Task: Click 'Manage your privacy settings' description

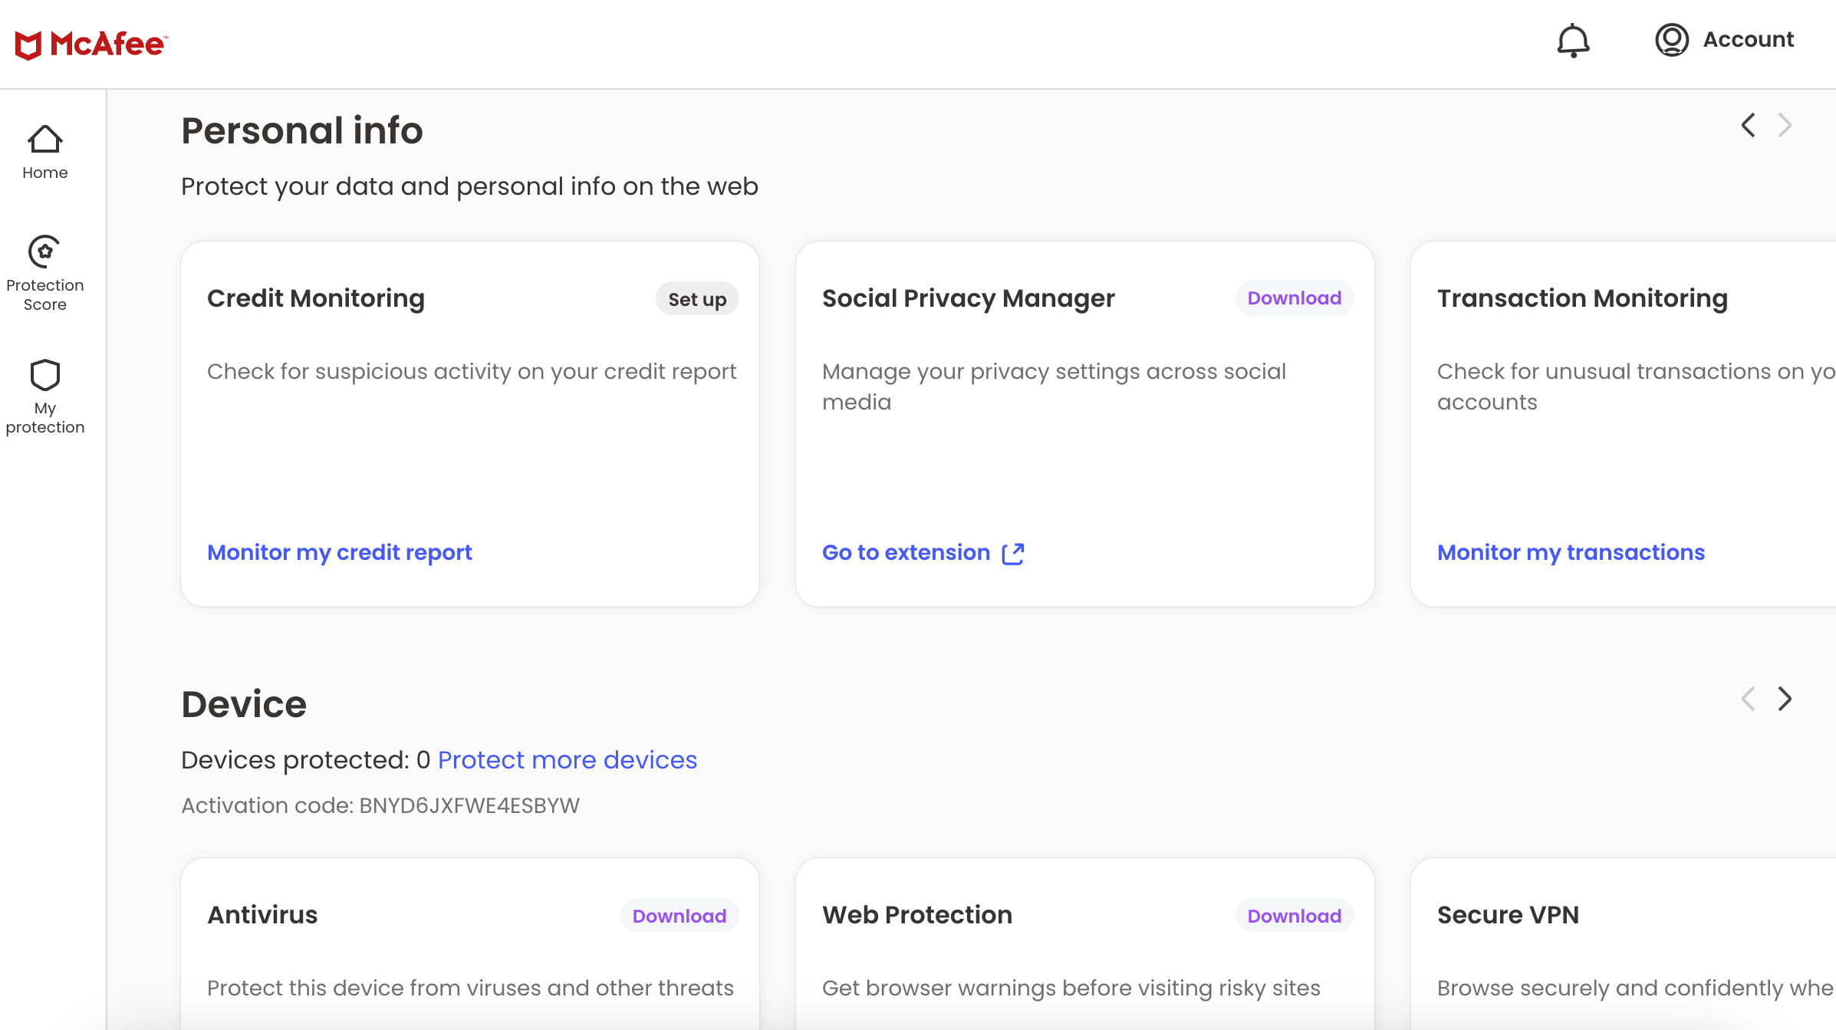Action: 1054,387
